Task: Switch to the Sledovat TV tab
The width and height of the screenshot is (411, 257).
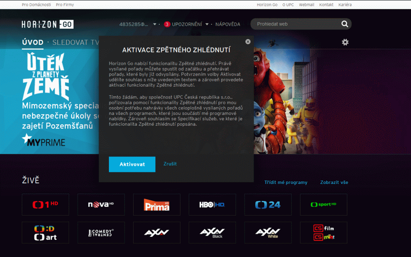Action: 76,42
